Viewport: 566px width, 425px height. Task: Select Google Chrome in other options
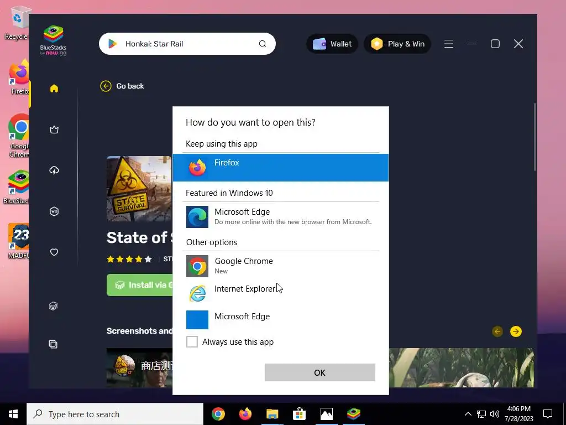point(281,266)
